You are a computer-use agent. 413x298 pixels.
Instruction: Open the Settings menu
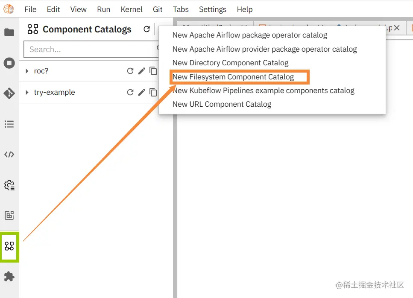click(x=212, y=9)
